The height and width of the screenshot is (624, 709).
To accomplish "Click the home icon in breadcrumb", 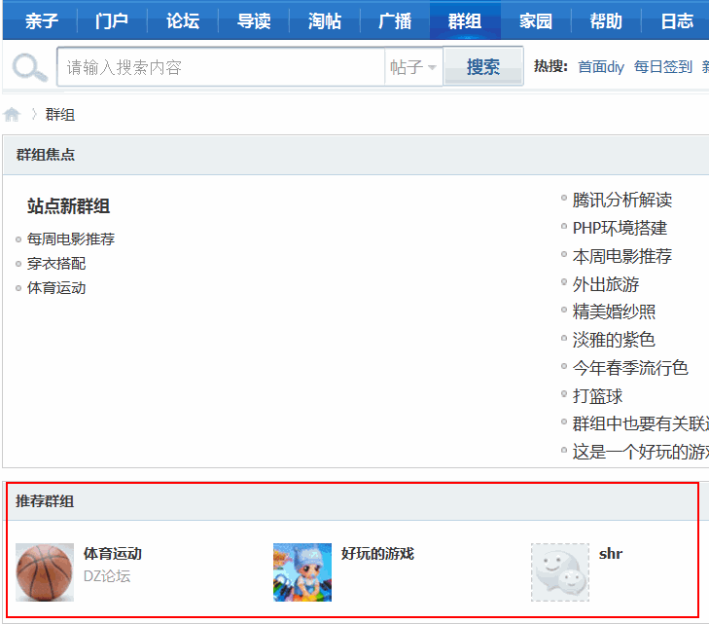I will [12, 115].
